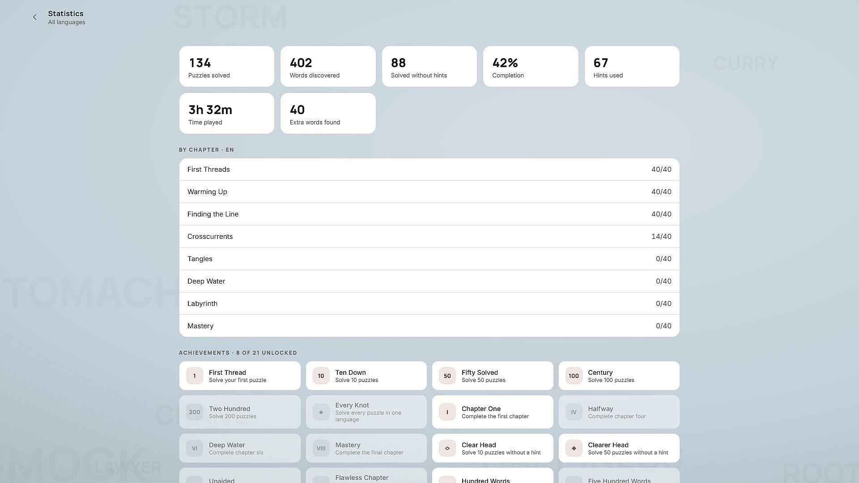Viewport: 859px width, 483px height.
Task: Click the Deep Water achievement card
Action: (x=240, y=449)
